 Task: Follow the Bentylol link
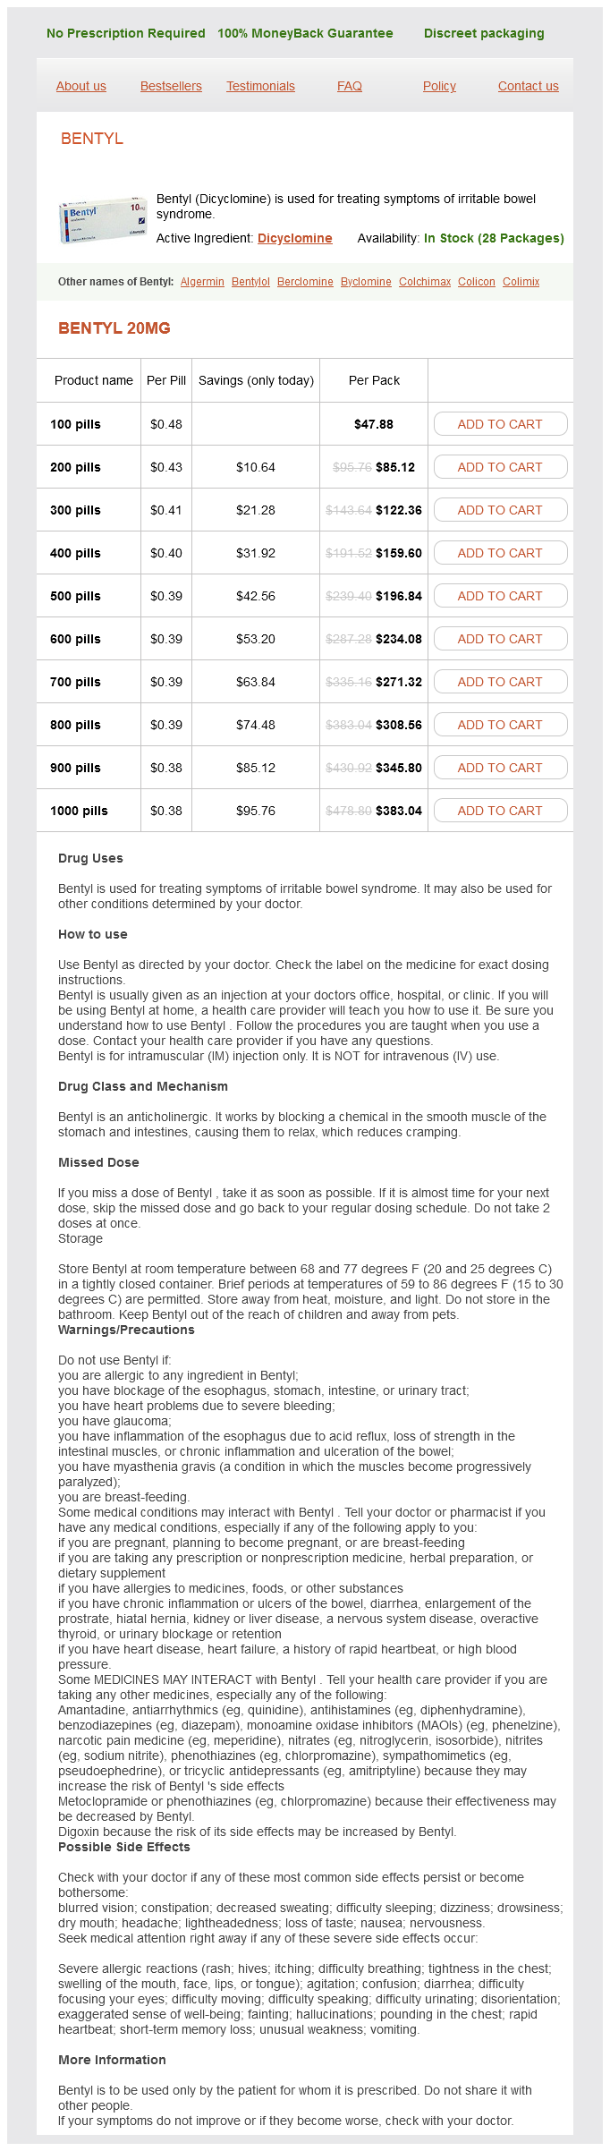(250, 282)
